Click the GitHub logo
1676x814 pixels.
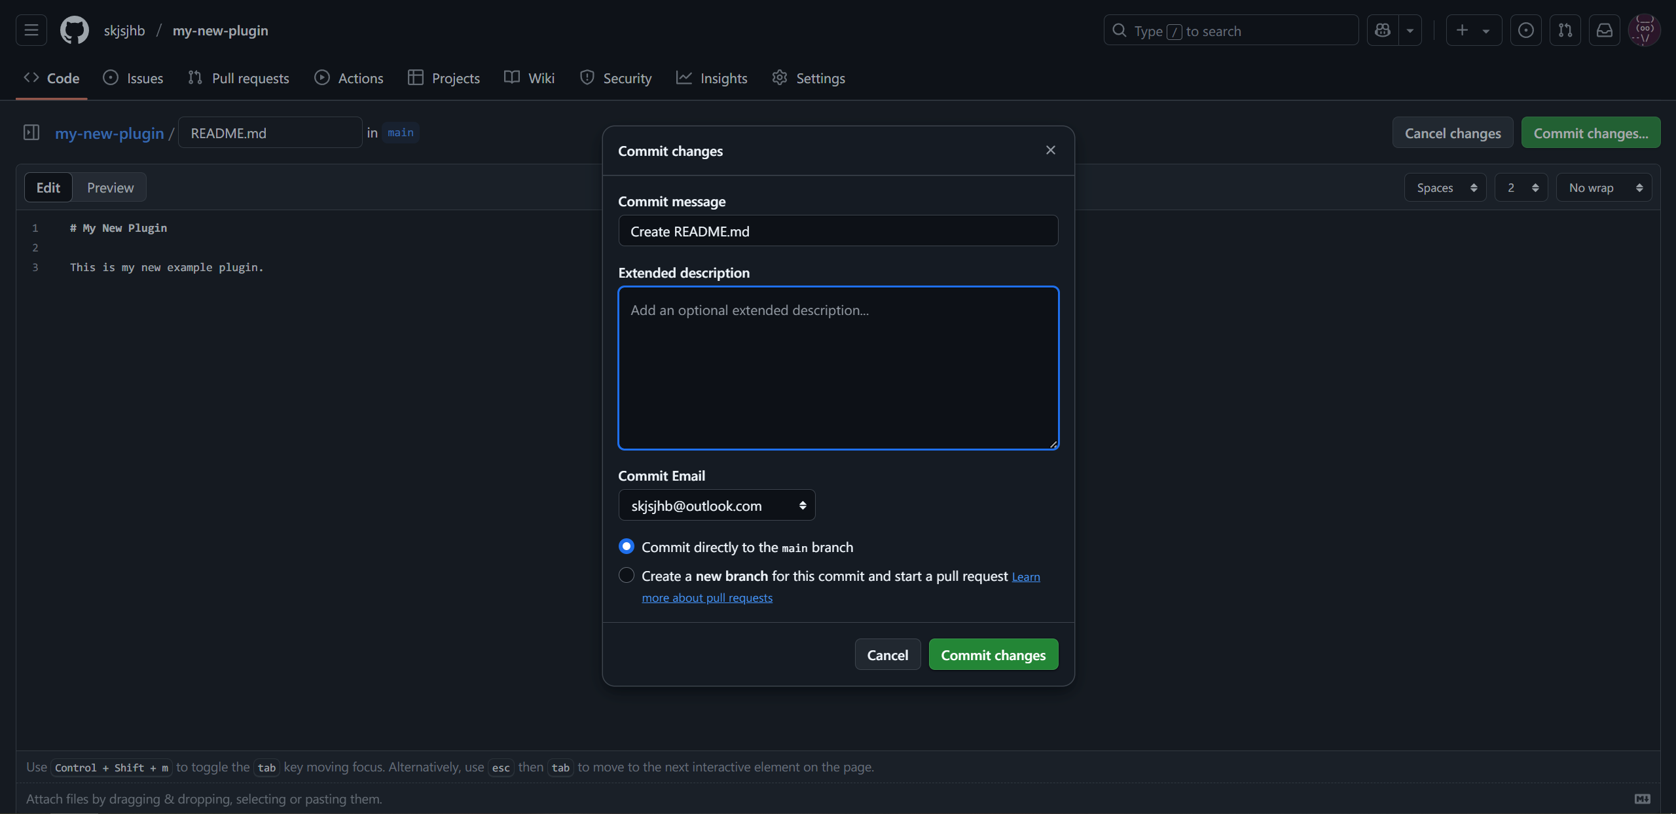point(74,30)
